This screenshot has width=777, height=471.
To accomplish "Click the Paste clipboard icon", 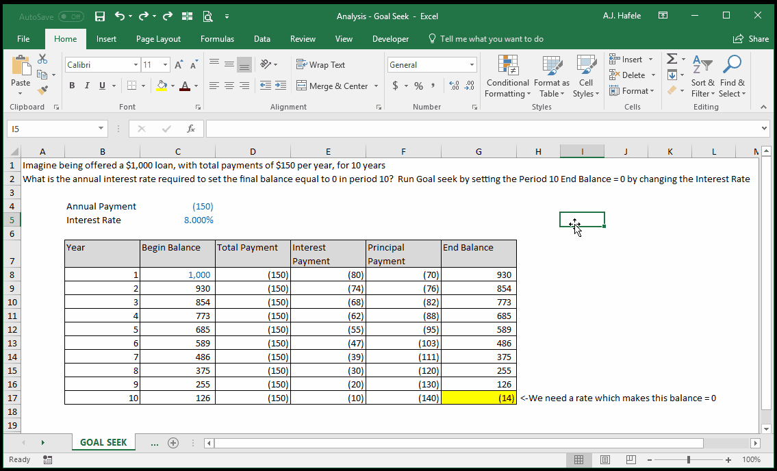I will [x=21, y=65].
